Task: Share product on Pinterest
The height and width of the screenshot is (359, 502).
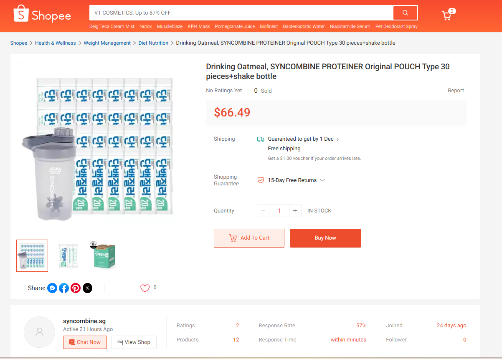Action: click(76, 288)
